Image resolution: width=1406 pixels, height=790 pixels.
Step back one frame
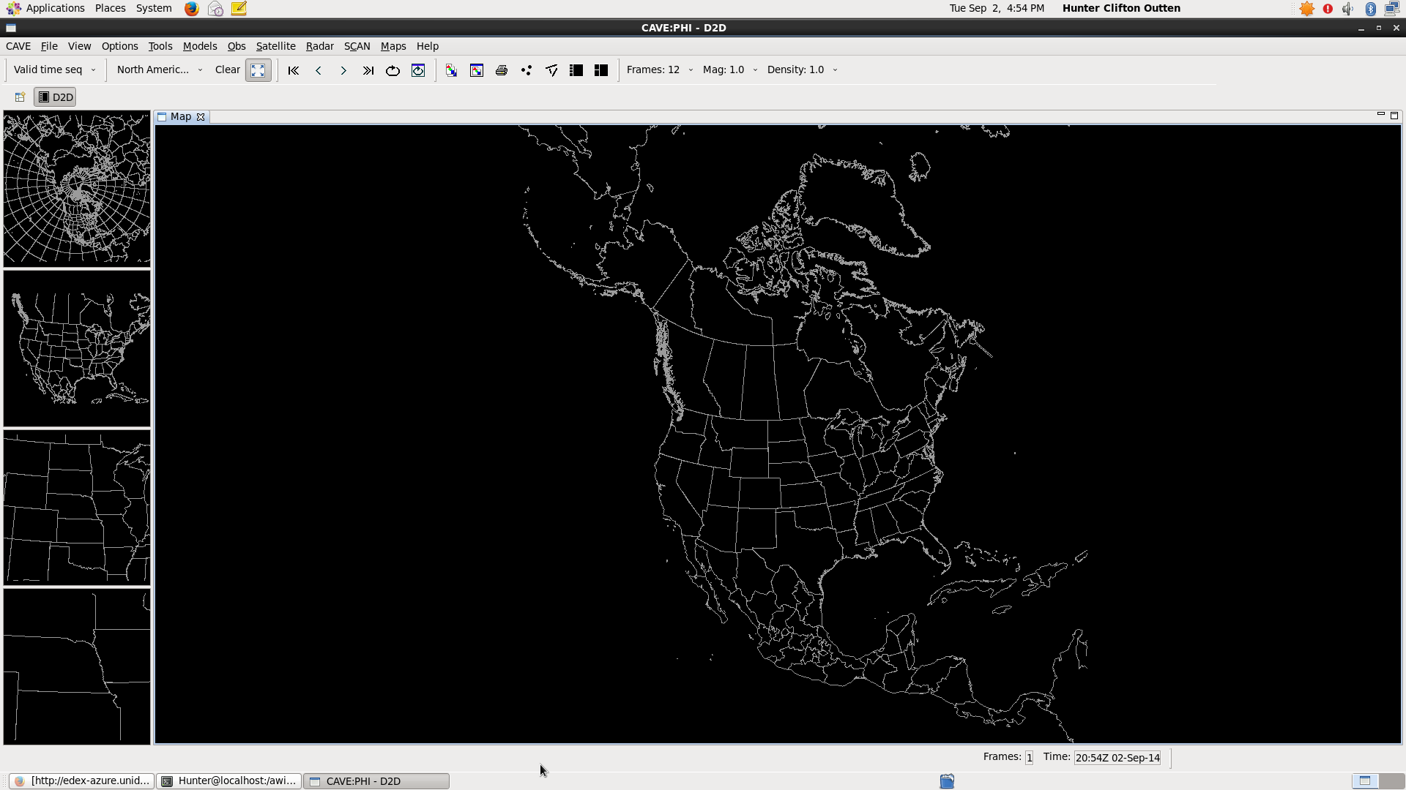(x=319, y=70)
